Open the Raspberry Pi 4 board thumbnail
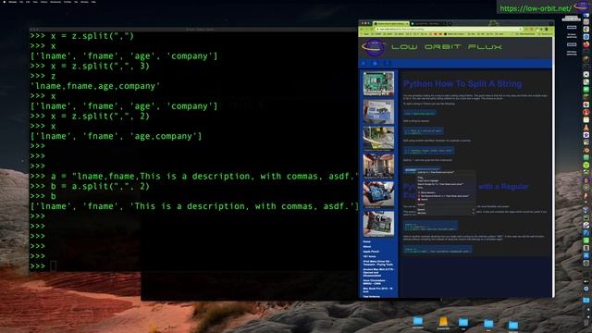Image resolution: width=592 pixels, height=333 pixels. click(378, 83)
